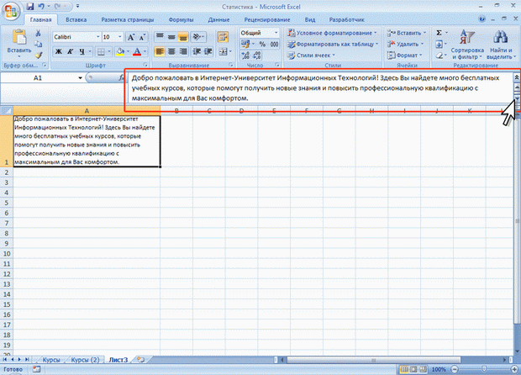
Task: Click the A1 name box field
Action: tap(42, 78)
